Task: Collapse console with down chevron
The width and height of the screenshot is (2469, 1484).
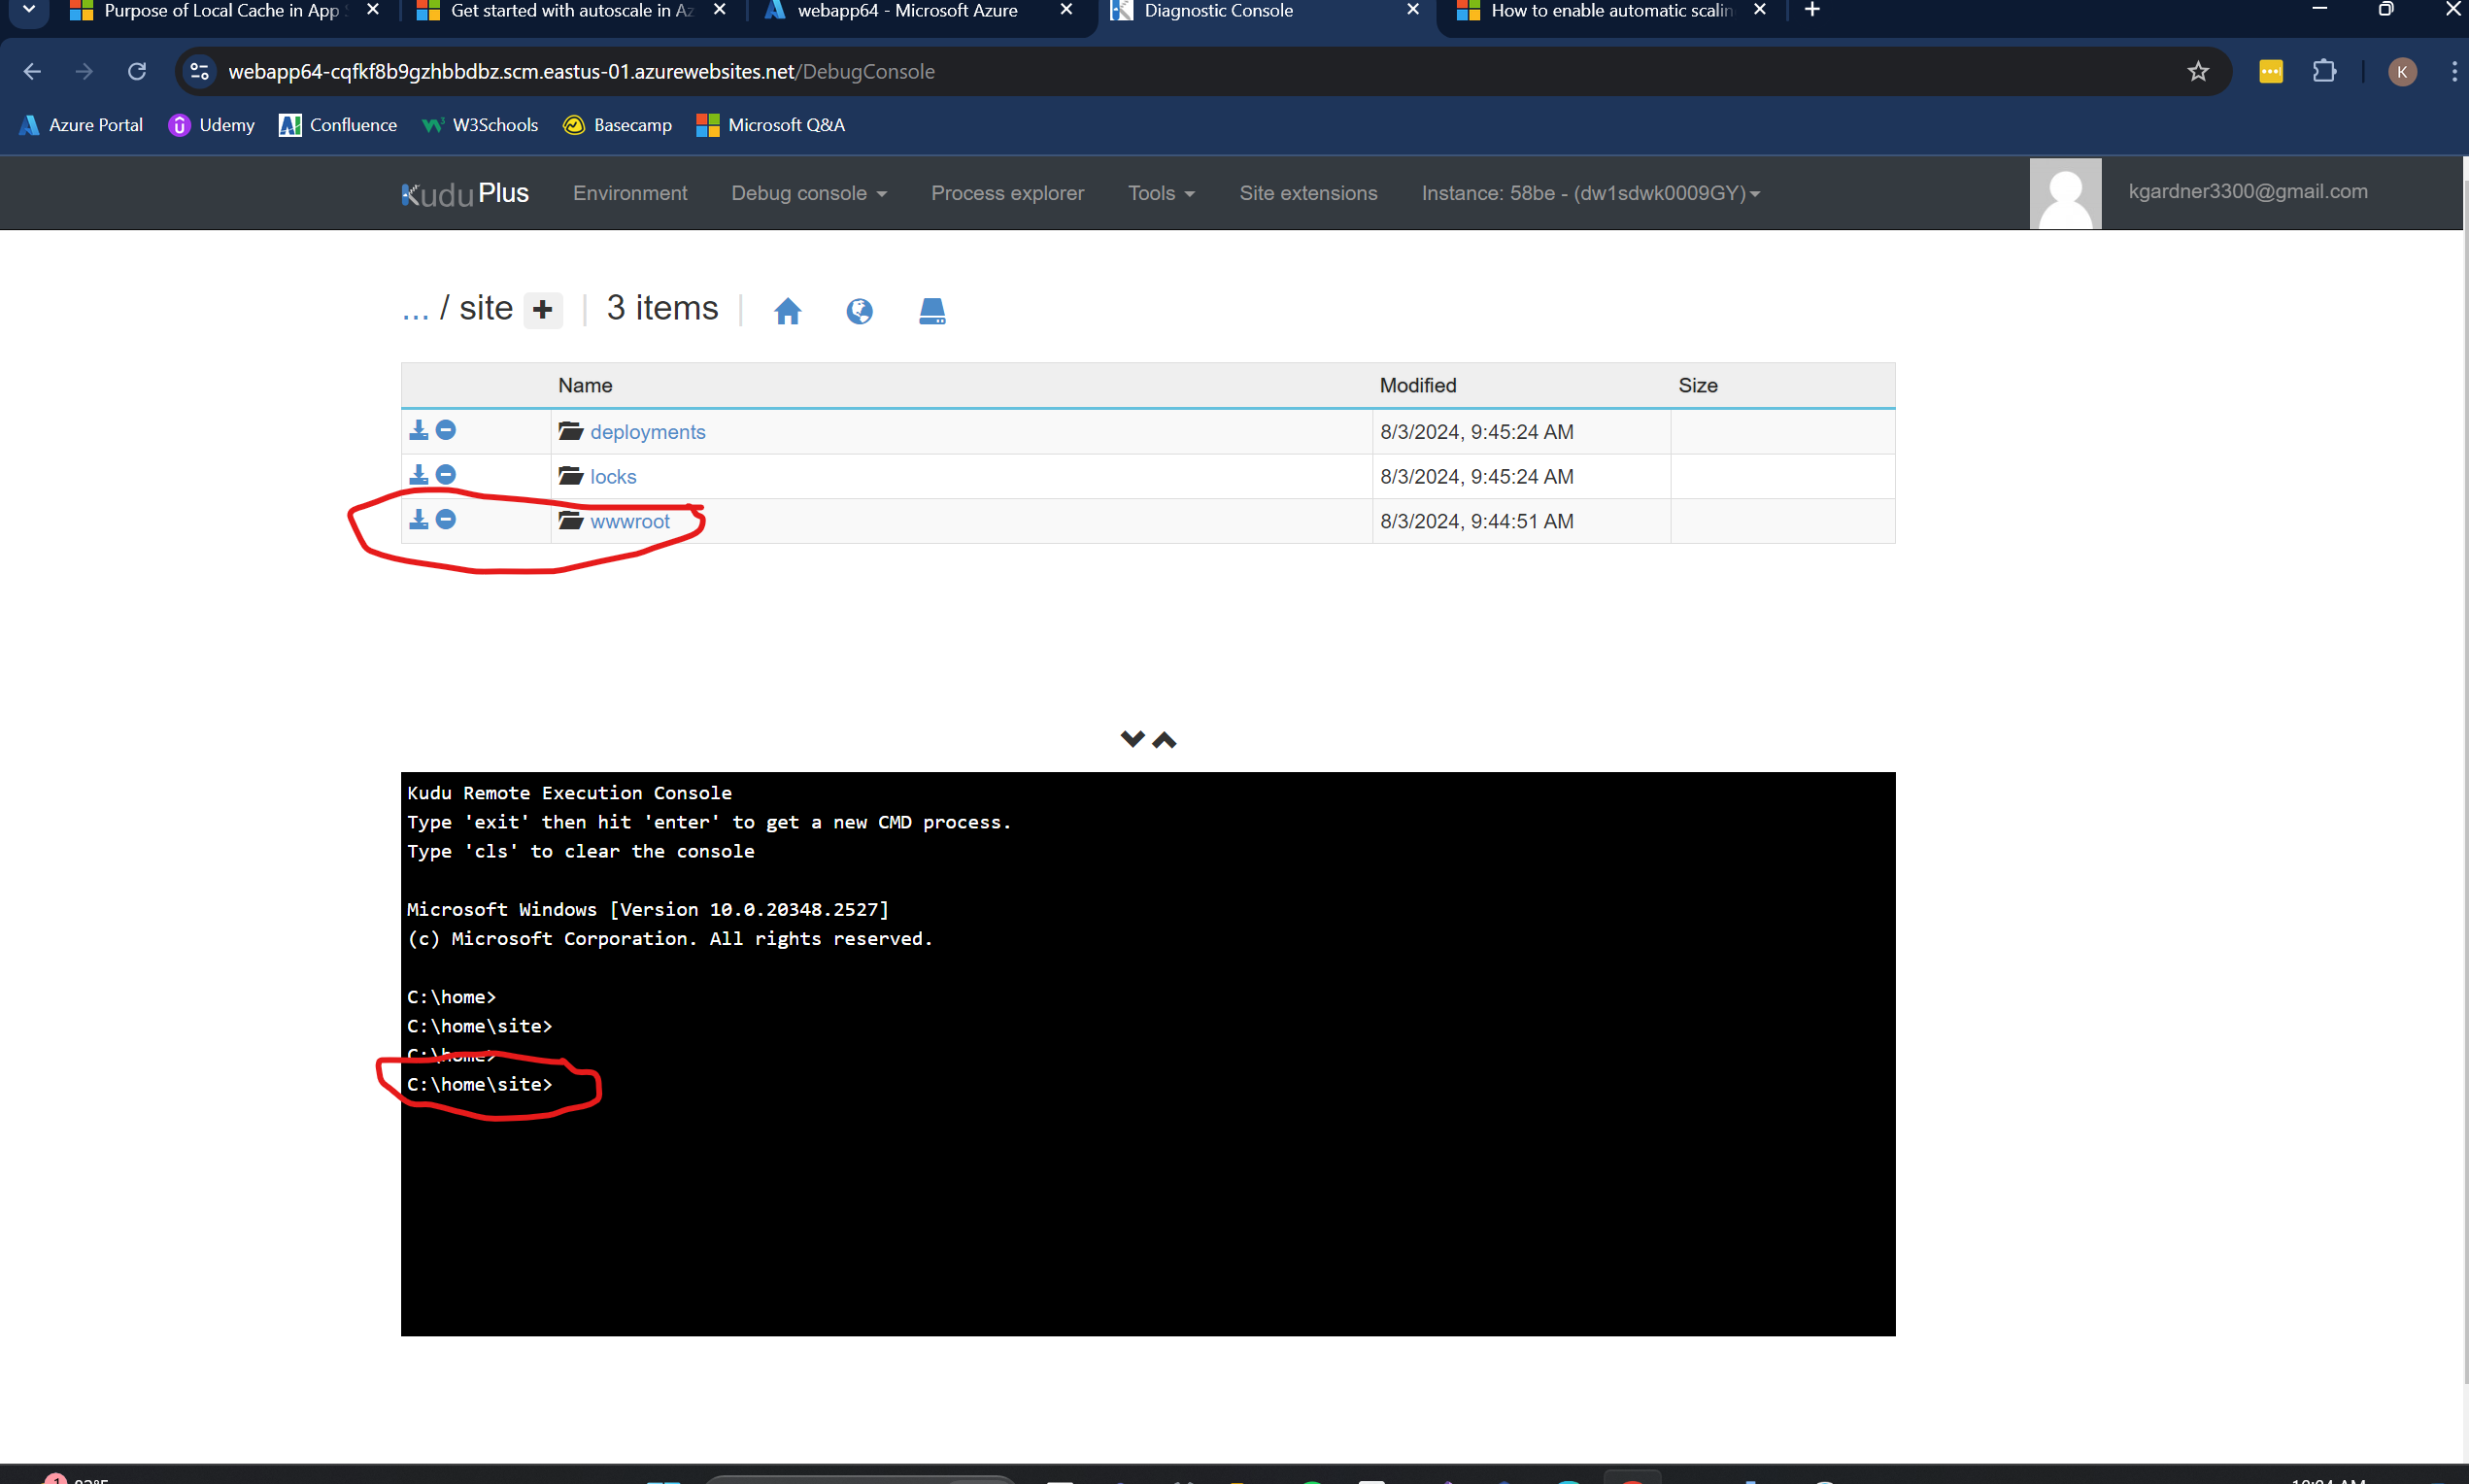Action: pyautogui.click(x=1132, y=739)
